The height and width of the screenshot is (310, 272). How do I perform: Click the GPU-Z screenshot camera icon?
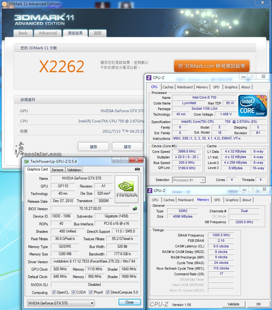(x=137, y=169)
